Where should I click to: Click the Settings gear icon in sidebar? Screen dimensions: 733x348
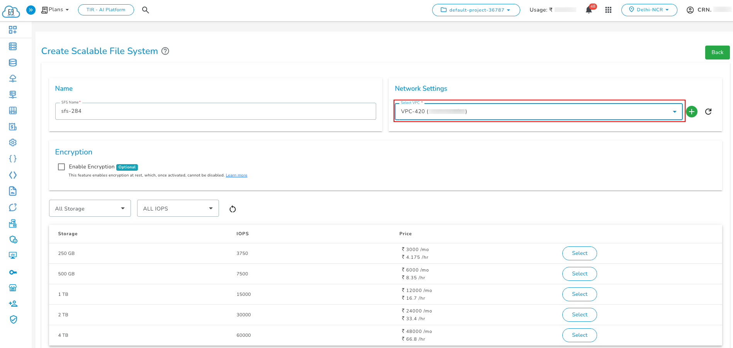pos(13,142)
